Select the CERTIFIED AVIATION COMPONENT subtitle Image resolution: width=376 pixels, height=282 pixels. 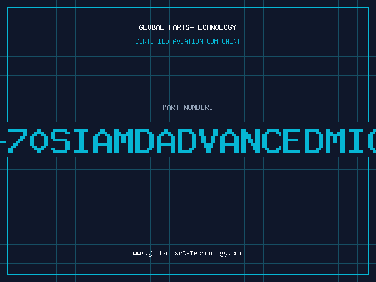click(x=188, y=41)
